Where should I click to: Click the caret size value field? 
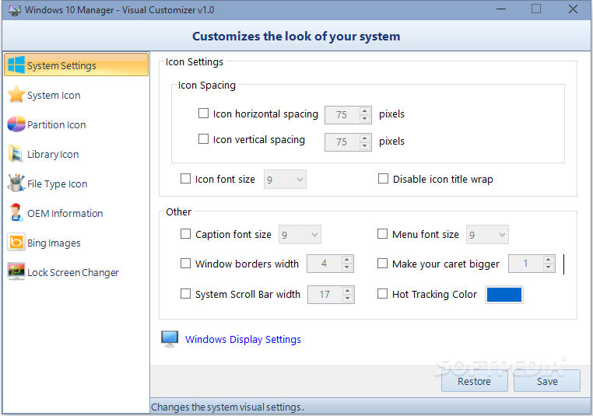point(525,264)
